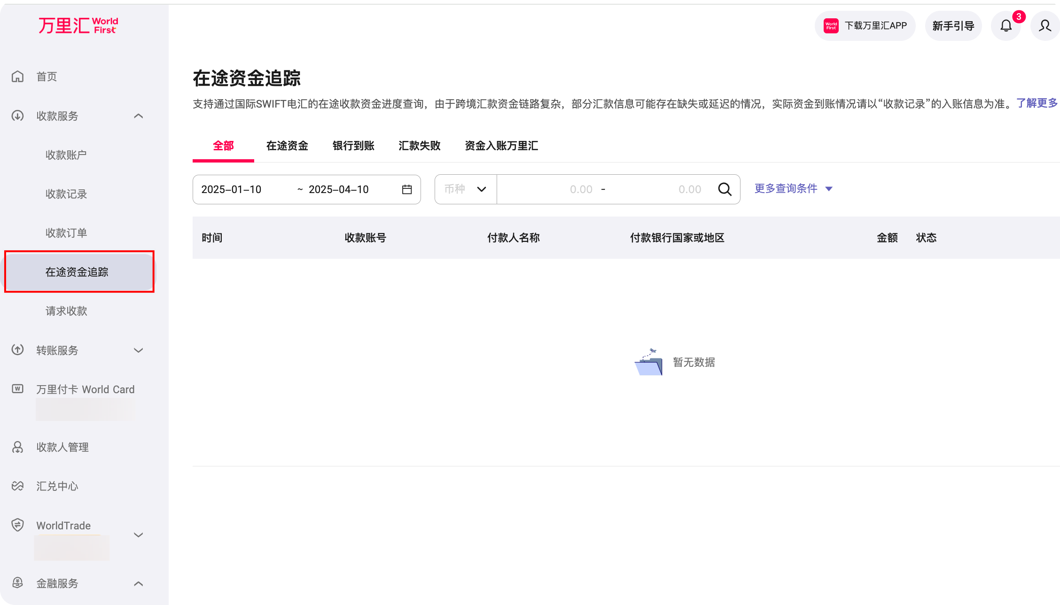Open 万里付卡 World Card icon
1060x605 pixels.
click(x=17, y=389)
